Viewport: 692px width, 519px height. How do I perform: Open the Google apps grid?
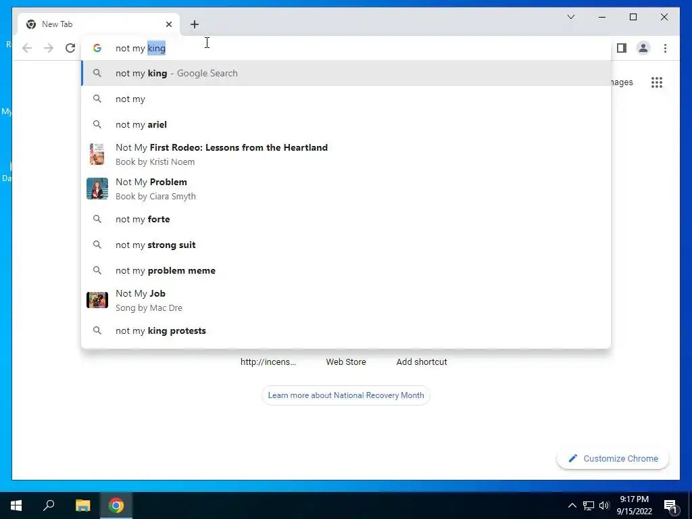657,82
